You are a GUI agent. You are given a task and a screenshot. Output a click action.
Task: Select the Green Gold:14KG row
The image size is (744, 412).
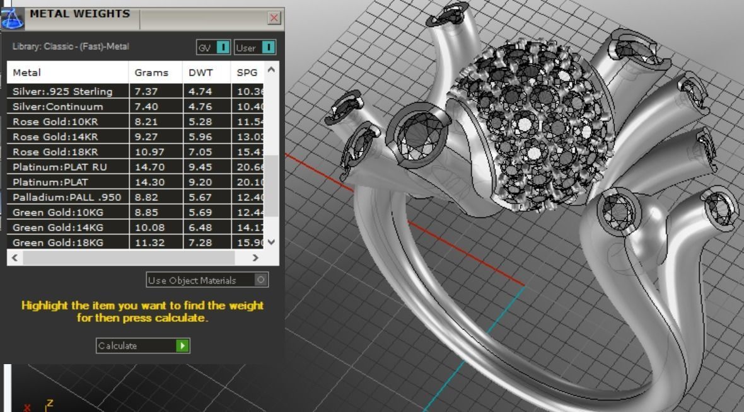[x=135, y=228]
